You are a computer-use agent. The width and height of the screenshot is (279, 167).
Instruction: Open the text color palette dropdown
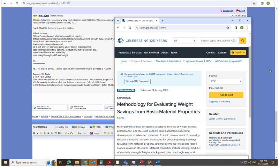(x=67, y=133)
